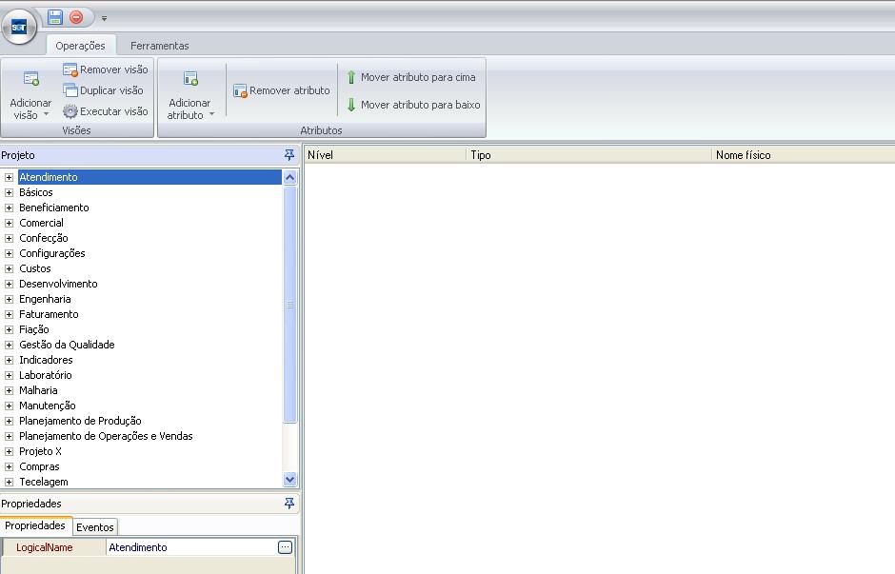Open the Adicionar visão dropdown
The image size is (895, 574).
31,109
